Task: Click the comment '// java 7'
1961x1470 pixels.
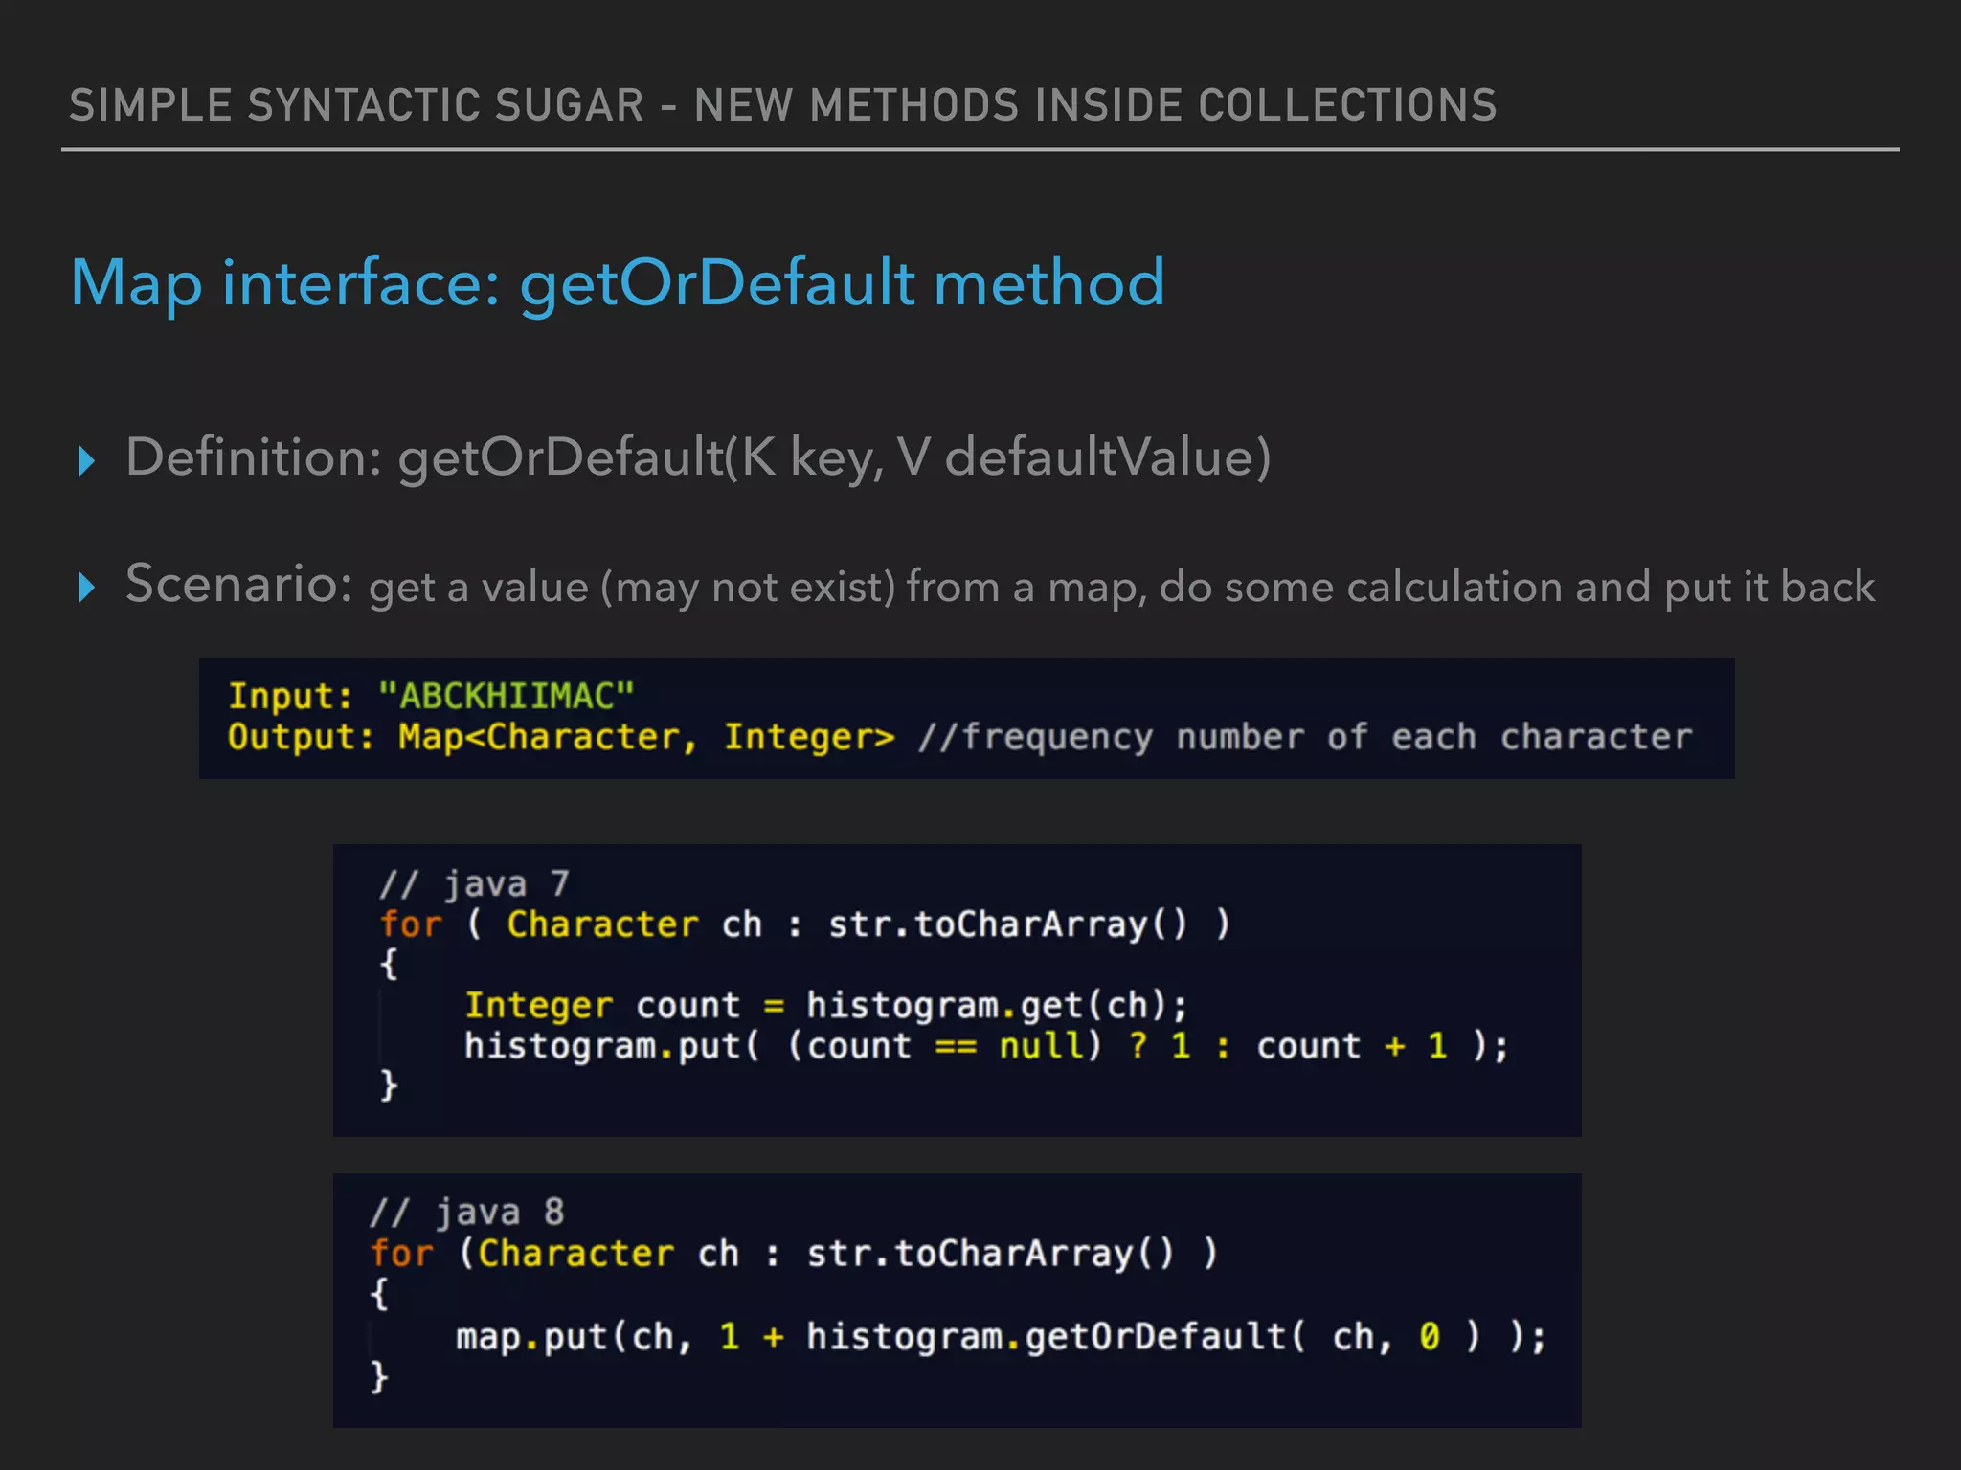Action: (x=474, y=883)
